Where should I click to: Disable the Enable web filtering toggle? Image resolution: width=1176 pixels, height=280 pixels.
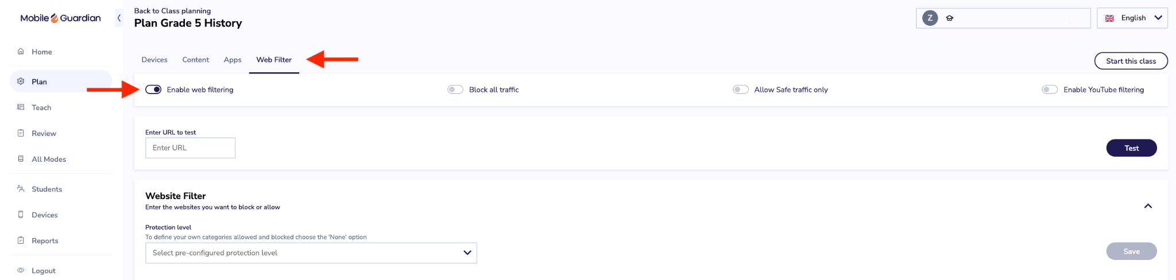[x=153, y=90]
